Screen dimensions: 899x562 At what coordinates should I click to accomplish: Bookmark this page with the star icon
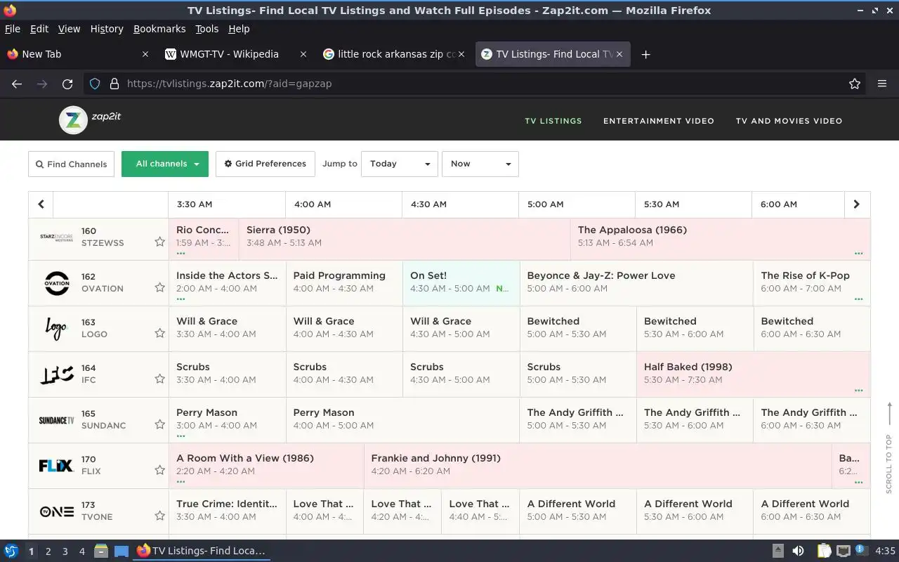click(855, 84)
